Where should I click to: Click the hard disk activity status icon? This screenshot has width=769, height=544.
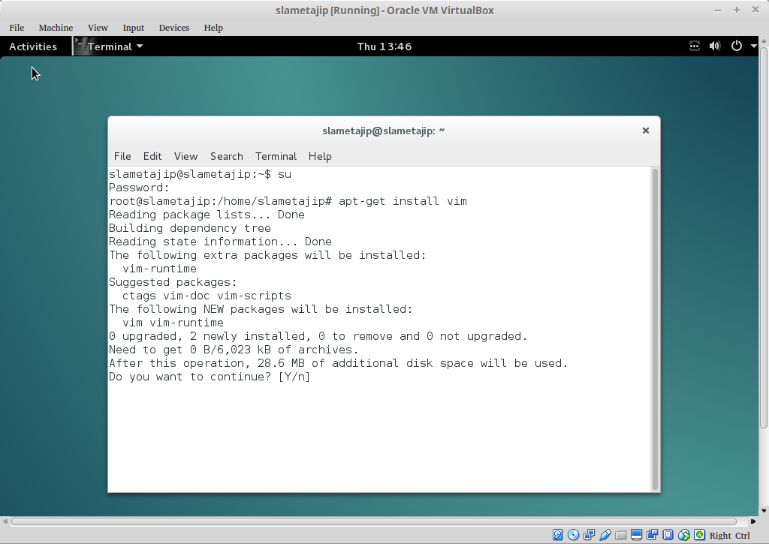pyautogui.click(x=557, y=535)
